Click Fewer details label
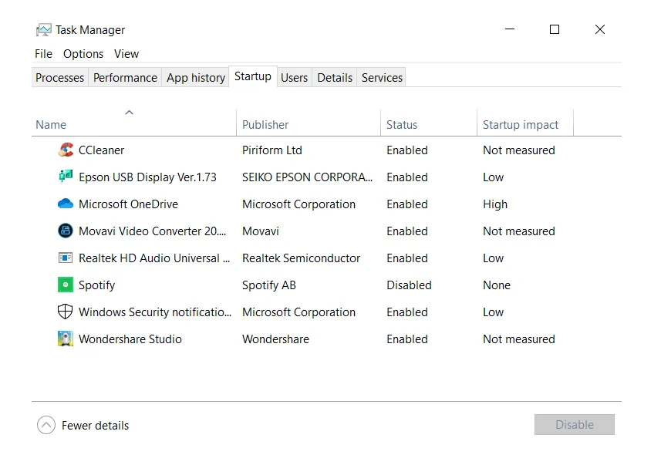This screenshot has width=661, height=465. (x=96, y=426)
